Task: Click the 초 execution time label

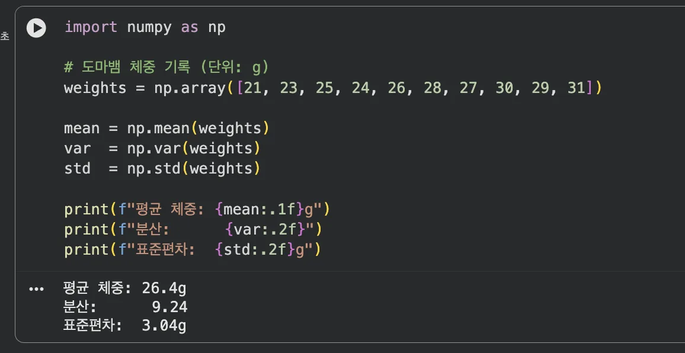Action: pyautogui.click(x=5, y=37)
